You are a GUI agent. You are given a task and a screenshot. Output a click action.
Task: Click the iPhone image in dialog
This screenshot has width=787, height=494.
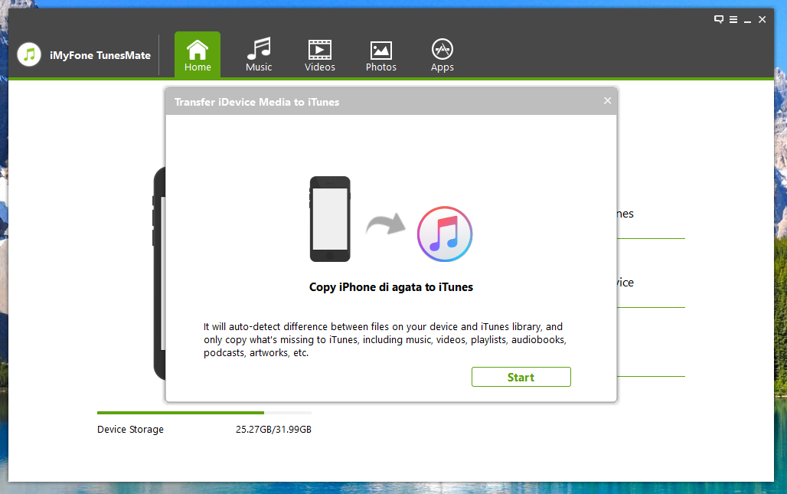coord(330,219)
